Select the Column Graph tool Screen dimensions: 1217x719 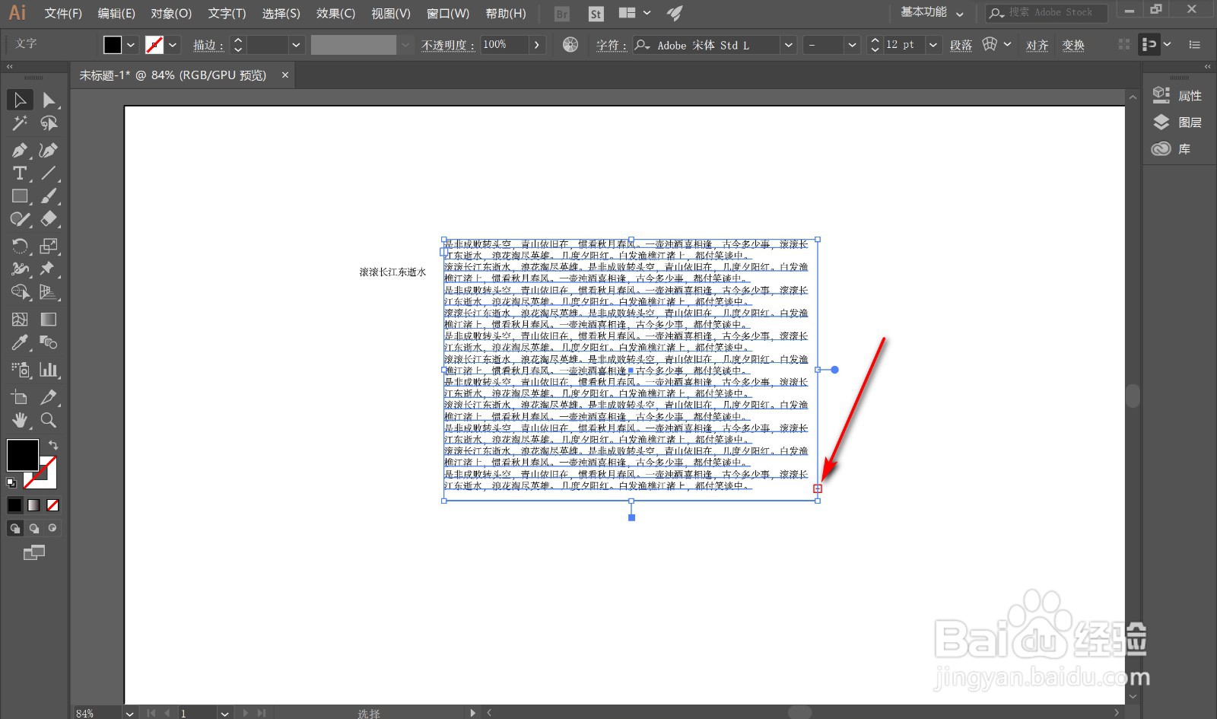tap(49, 370)
